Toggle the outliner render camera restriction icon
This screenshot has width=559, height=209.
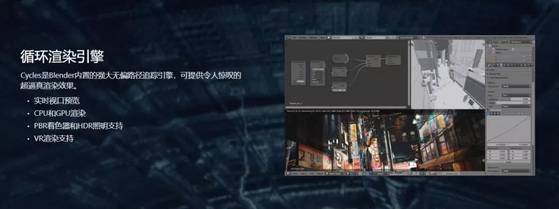coord(530,56)
